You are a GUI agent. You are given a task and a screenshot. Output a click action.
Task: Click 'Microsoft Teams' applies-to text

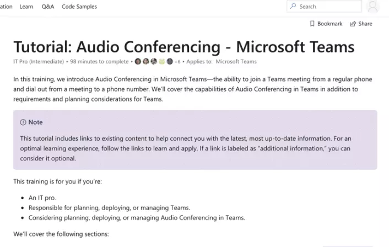pyautogui.click(x=236, y=62)
